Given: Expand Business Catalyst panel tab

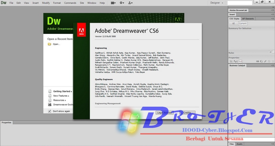Looking at the screenshot, I should pyautogui.click(x=237, y=65).
